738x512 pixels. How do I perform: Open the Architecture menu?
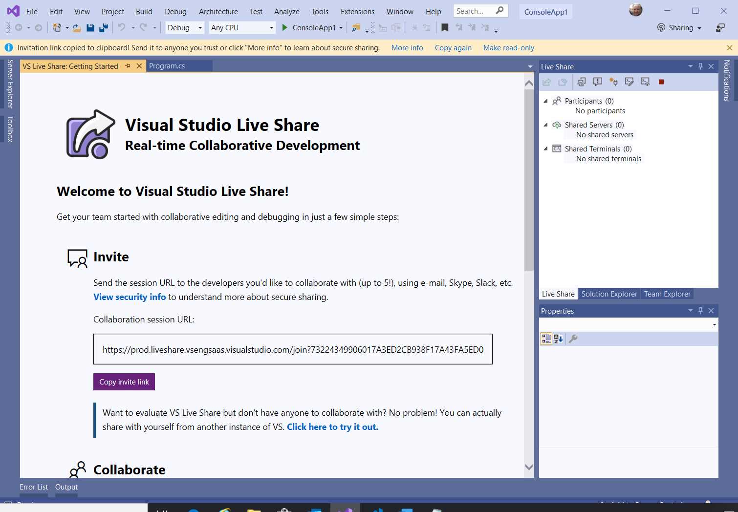[x=218, y=11]
